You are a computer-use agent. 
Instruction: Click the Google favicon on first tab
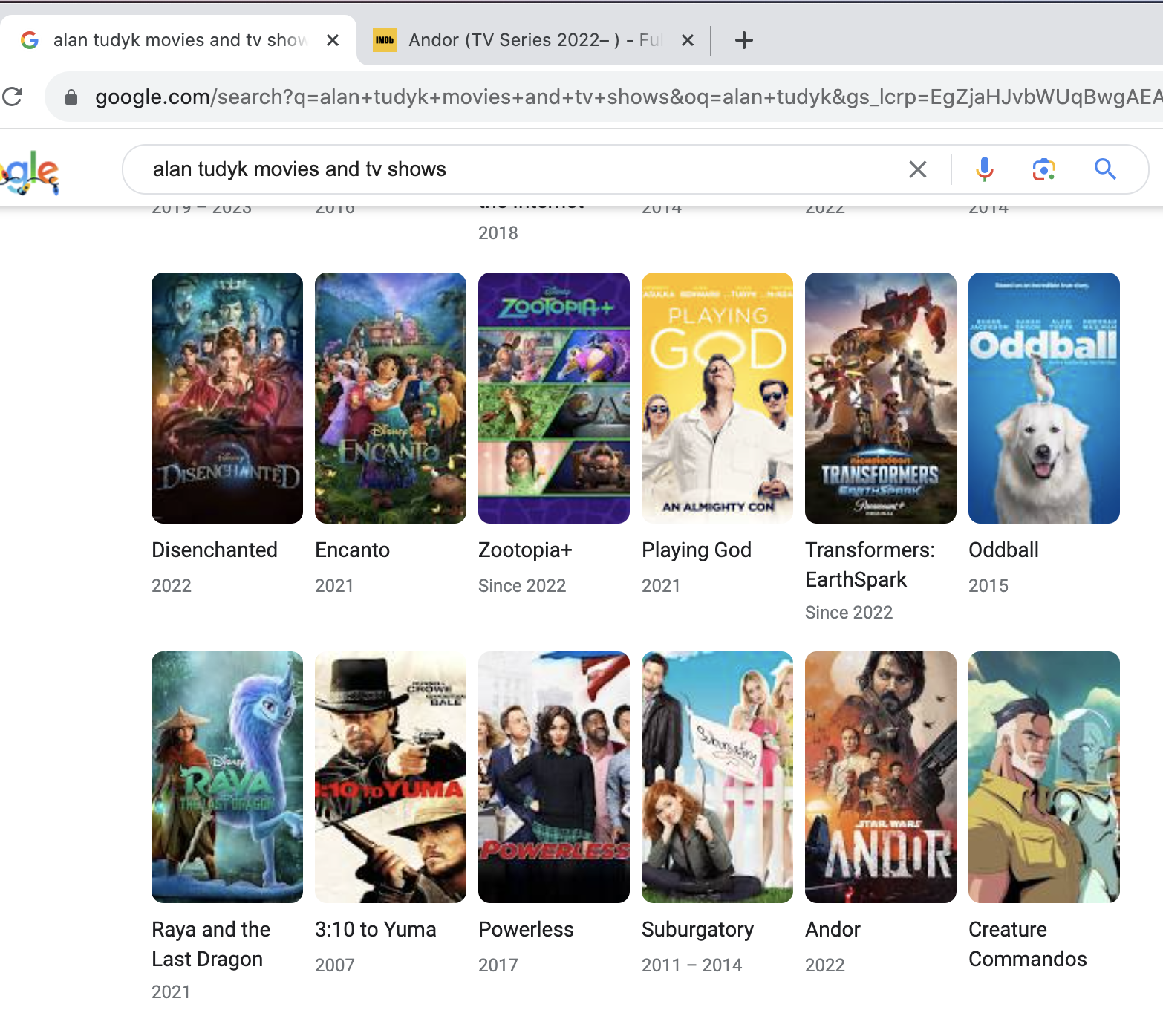coord(30,40)
